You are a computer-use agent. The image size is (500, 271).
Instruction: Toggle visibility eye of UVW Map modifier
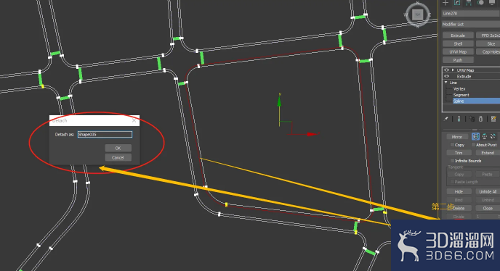446,70
